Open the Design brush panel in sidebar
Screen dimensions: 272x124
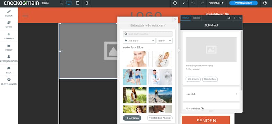[9, 13]
